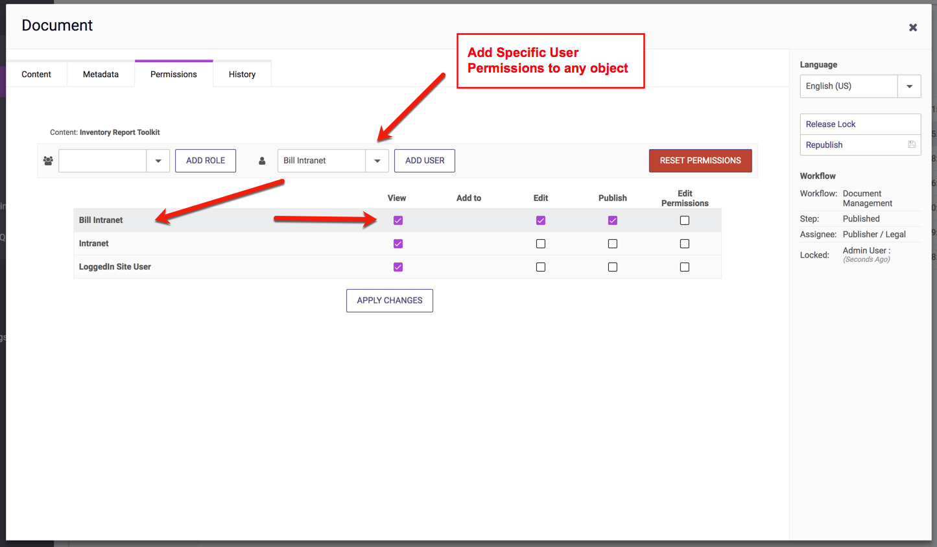
Task: Enable Edit for LoggedIn Site User
Action: (x=541, y=267)
